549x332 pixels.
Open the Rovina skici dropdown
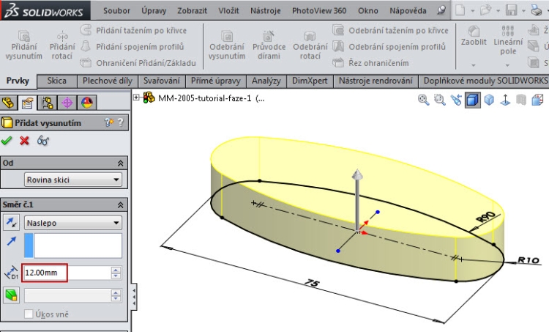(x=73, y=180)
